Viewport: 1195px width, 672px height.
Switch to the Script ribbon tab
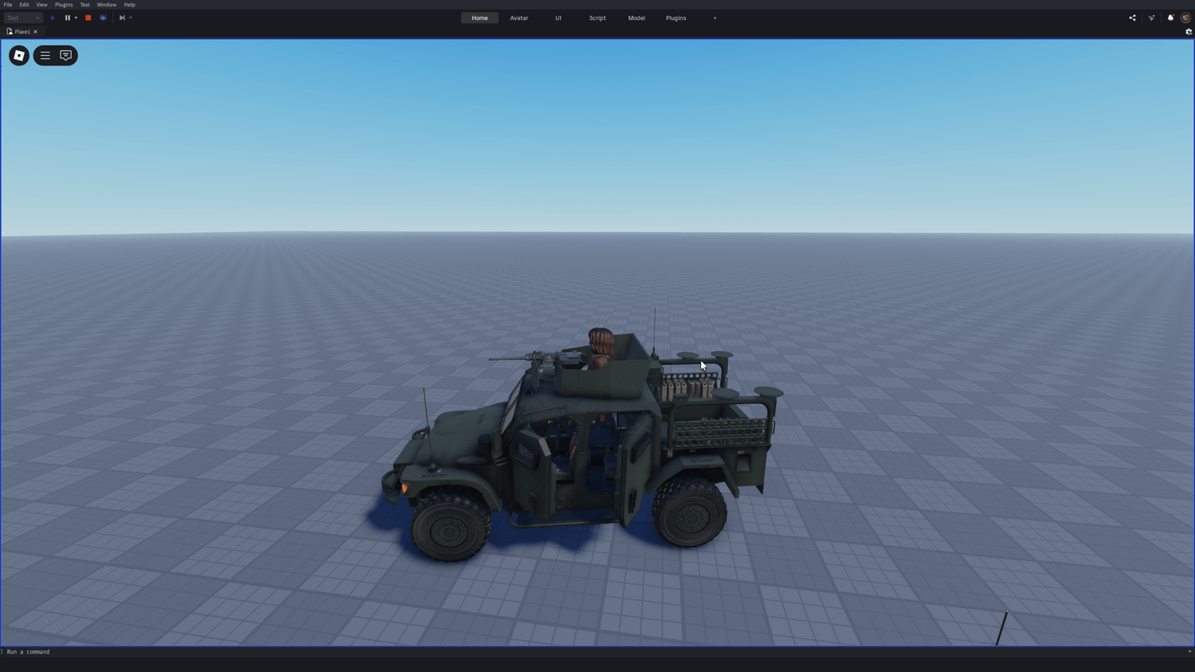click(x=597, y=18)
